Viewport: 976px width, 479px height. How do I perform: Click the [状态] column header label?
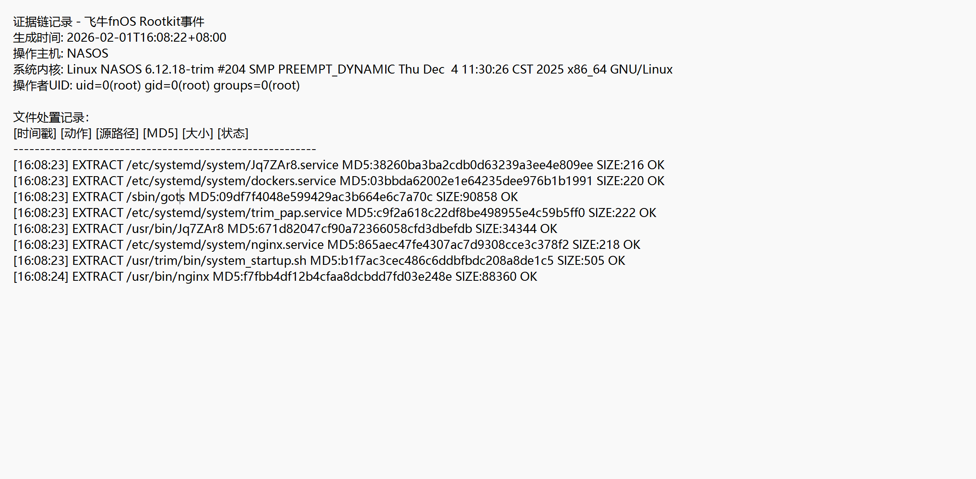233,133
